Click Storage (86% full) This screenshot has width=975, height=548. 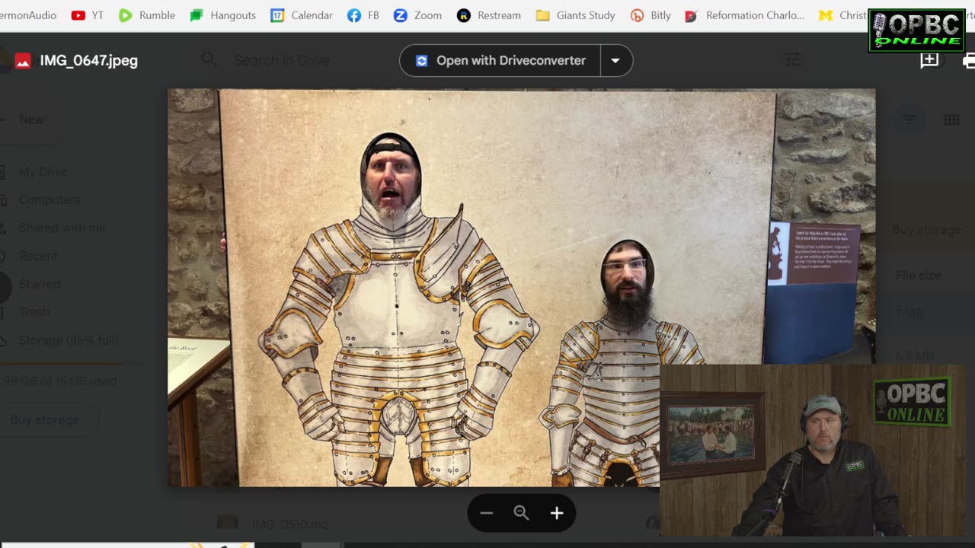[x=68, y=340]
